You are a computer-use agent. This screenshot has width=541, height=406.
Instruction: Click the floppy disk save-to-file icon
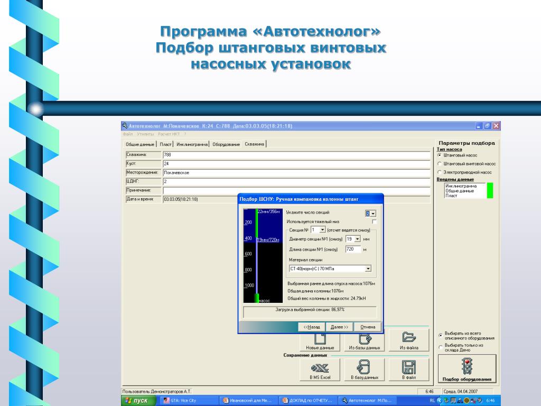(x=408, y=367)
